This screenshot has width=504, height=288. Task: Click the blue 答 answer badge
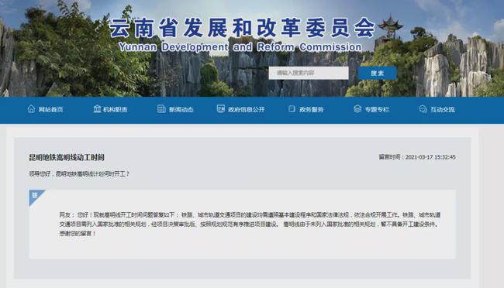point(35,196)
